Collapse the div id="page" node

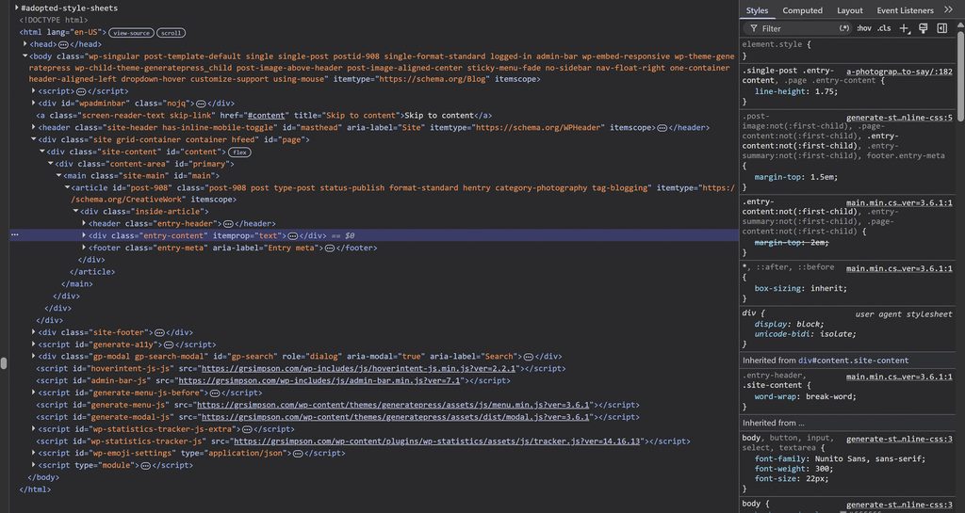click(34, 139)
